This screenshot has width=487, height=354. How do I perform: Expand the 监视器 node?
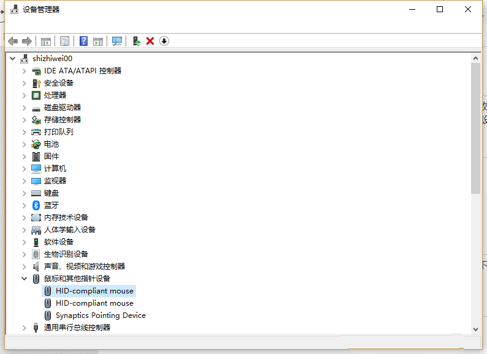click(x=25, y=181)
